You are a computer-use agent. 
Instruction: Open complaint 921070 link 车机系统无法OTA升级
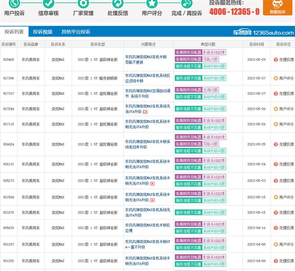147,213
